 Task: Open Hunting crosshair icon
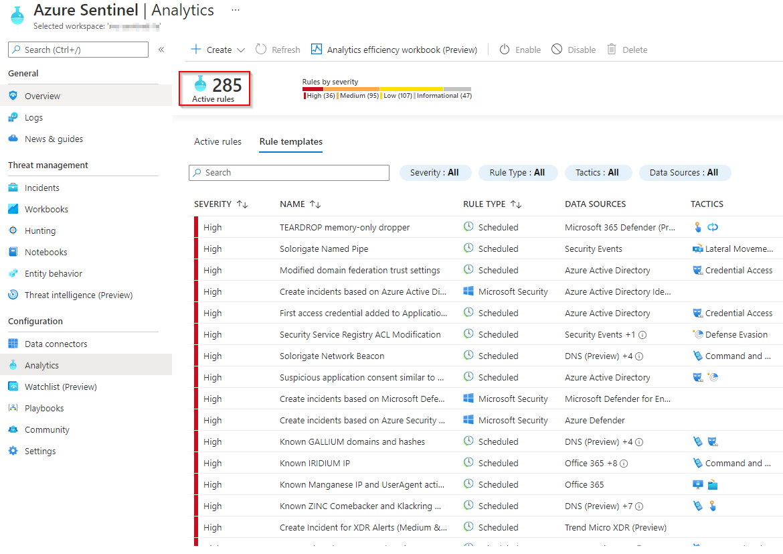[13, 230]
